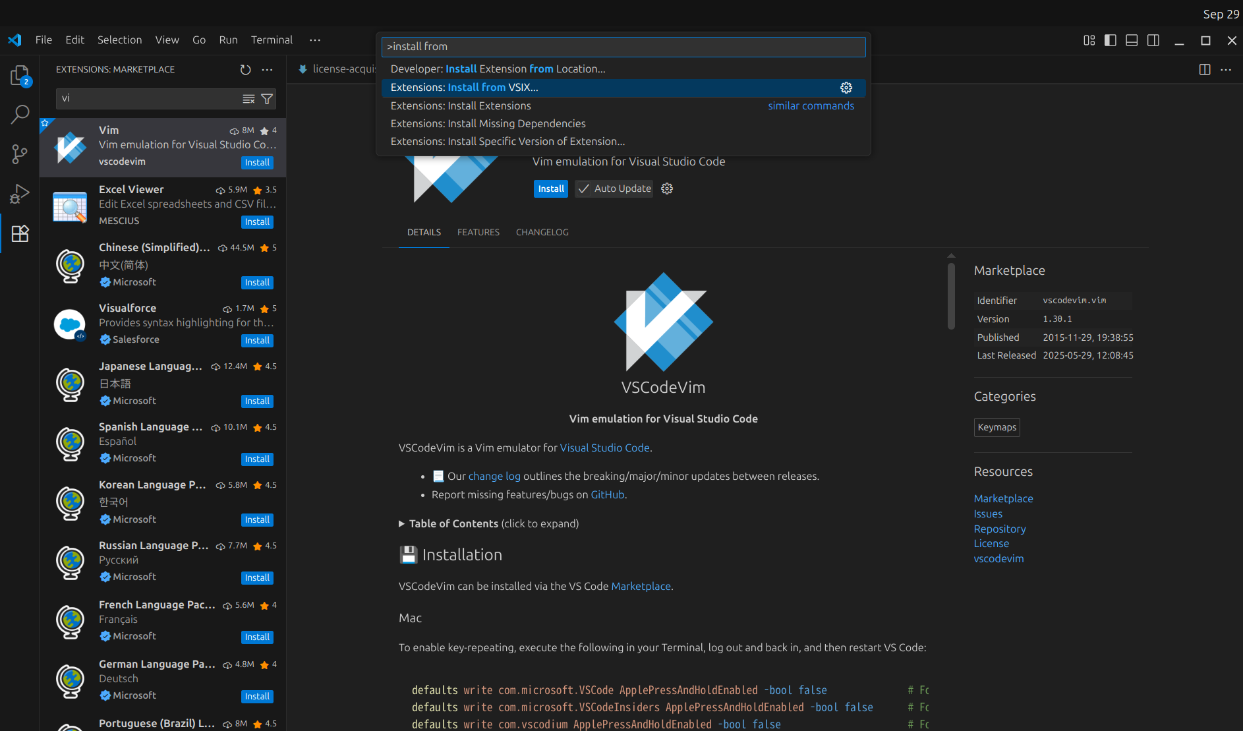Viewport: 1243px width, 731px height.
Task: Install the Chinese (Simplified) language pack
Action: (257, 283)
